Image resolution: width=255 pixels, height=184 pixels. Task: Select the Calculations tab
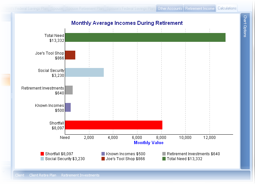(227, 8)
